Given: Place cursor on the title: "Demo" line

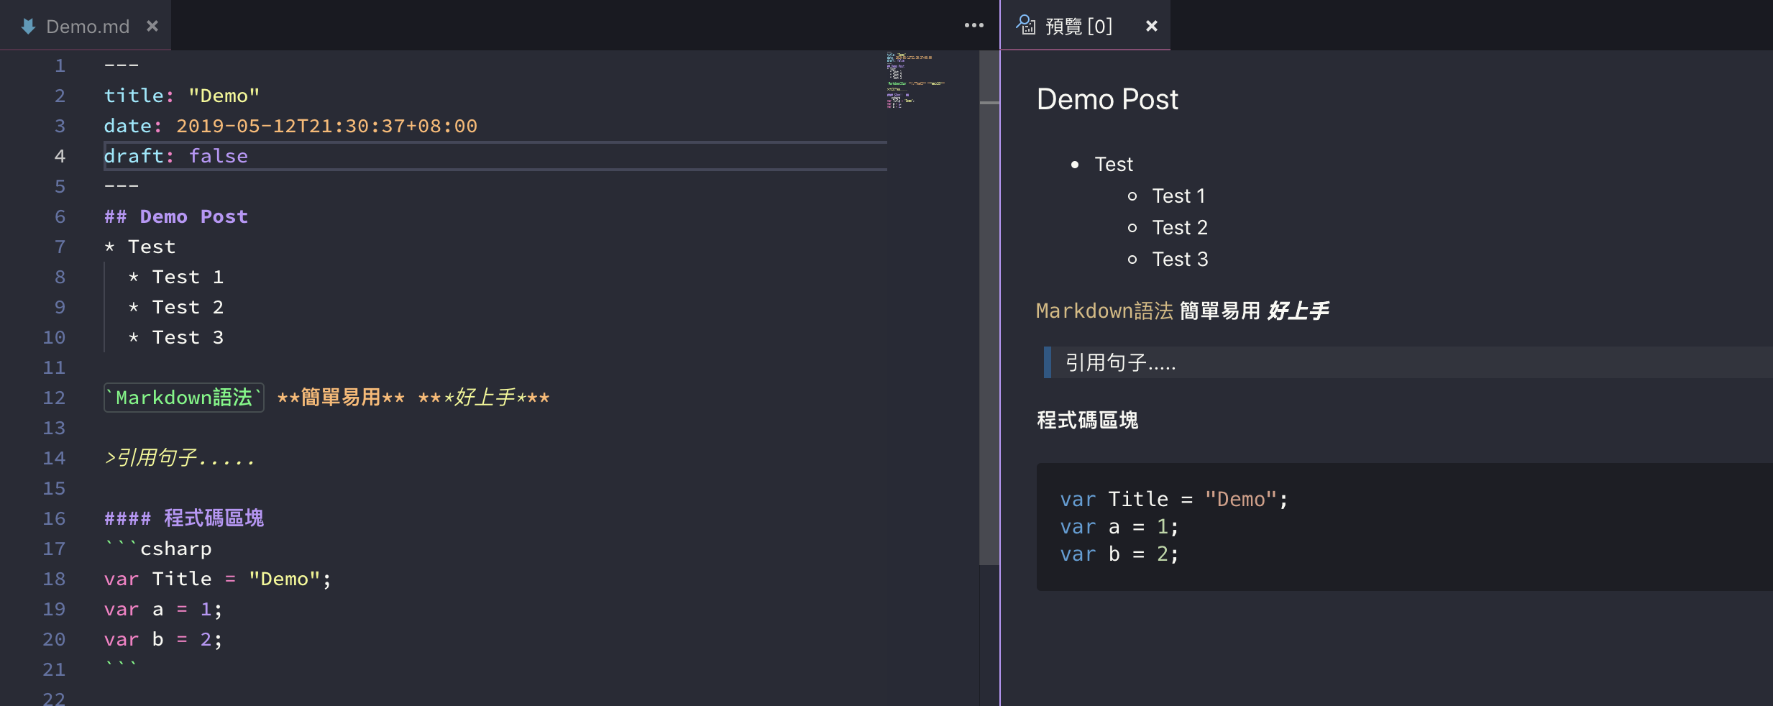Looking at the screenshot, I should pyautogui.click(x=182, y=96).
